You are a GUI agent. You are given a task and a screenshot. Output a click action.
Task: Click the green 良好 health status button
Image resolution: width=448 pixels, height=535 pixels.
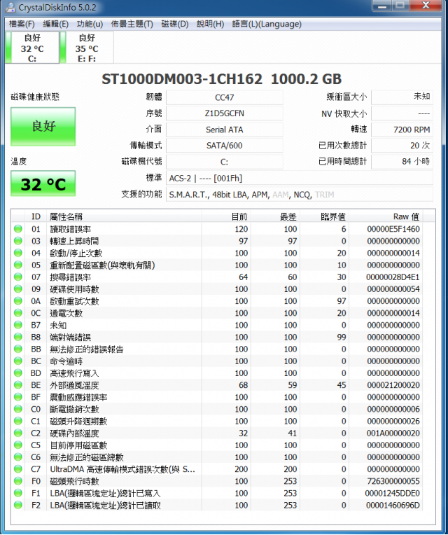click(43, 126)
